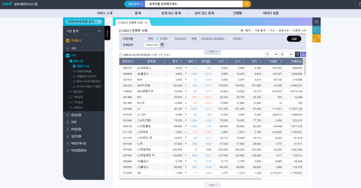Open the 쉽게 보는 통계 menu
Screen dimensions: 361x188
click(171, 13)
